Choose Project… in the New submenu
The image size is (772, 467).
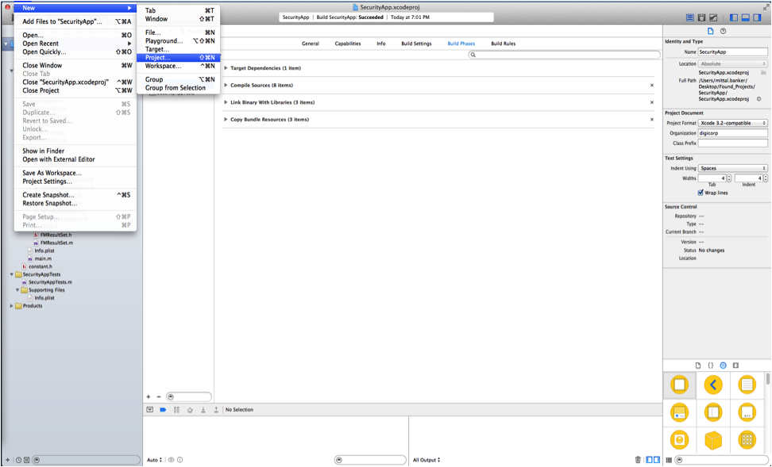(x=178, y=58)
